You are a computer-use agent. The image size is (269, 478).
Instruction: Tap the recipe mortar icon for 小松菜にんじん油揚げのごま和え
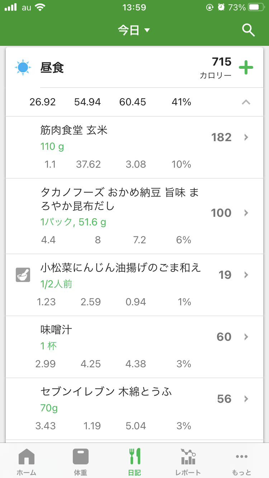pyautogui.click(x=23, y=275)
